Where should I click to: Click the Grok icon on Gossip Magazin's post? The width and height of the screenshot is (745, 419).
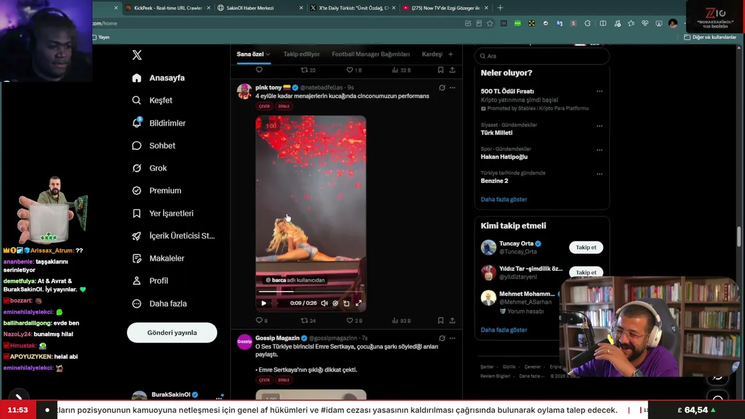442,338
